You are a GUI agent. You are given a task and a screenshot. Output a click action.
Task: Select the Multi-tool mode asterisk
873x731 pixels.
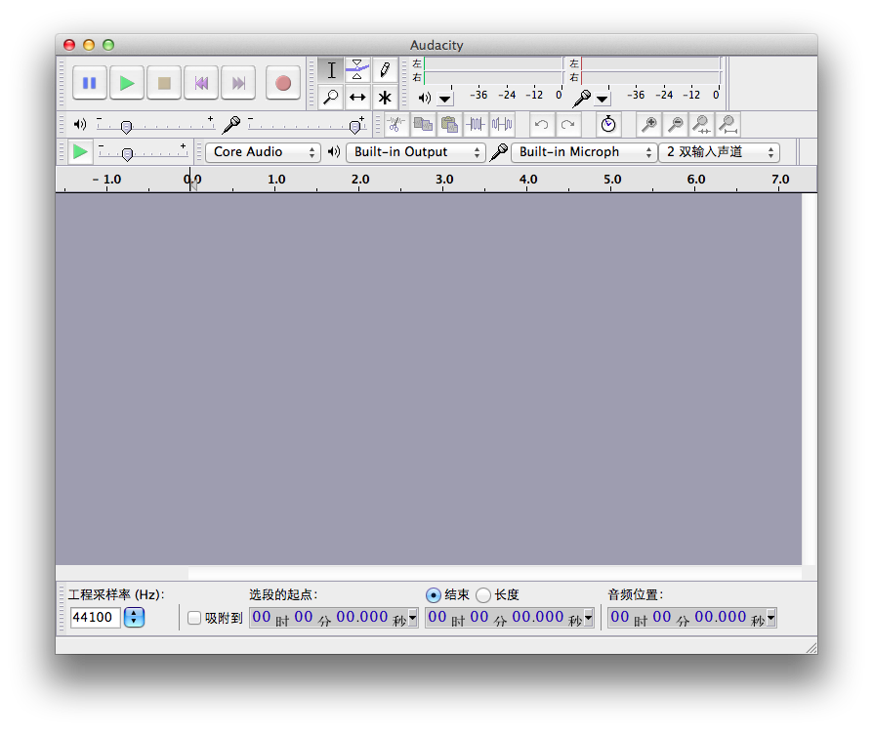384,98
